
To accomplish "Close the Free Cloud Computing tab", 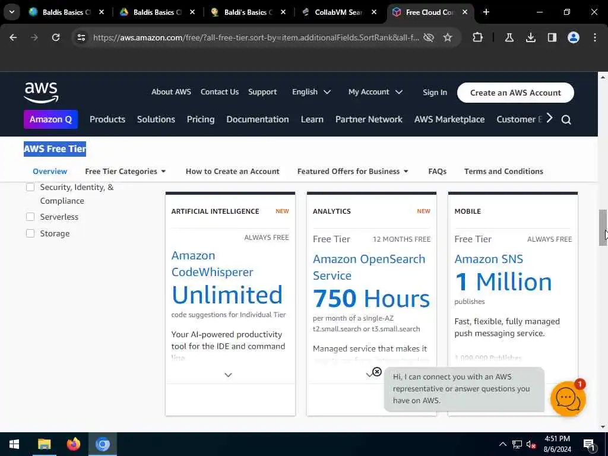I will click(x=464, y=12).
